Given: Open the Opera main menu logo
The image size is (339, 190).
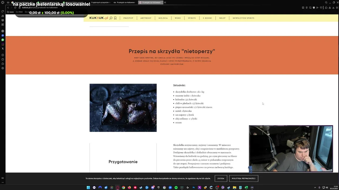Looking at the screenshot, I should click(x=3, y=3).
